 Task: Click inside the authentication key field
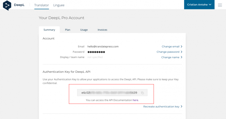tap(109, 93)
